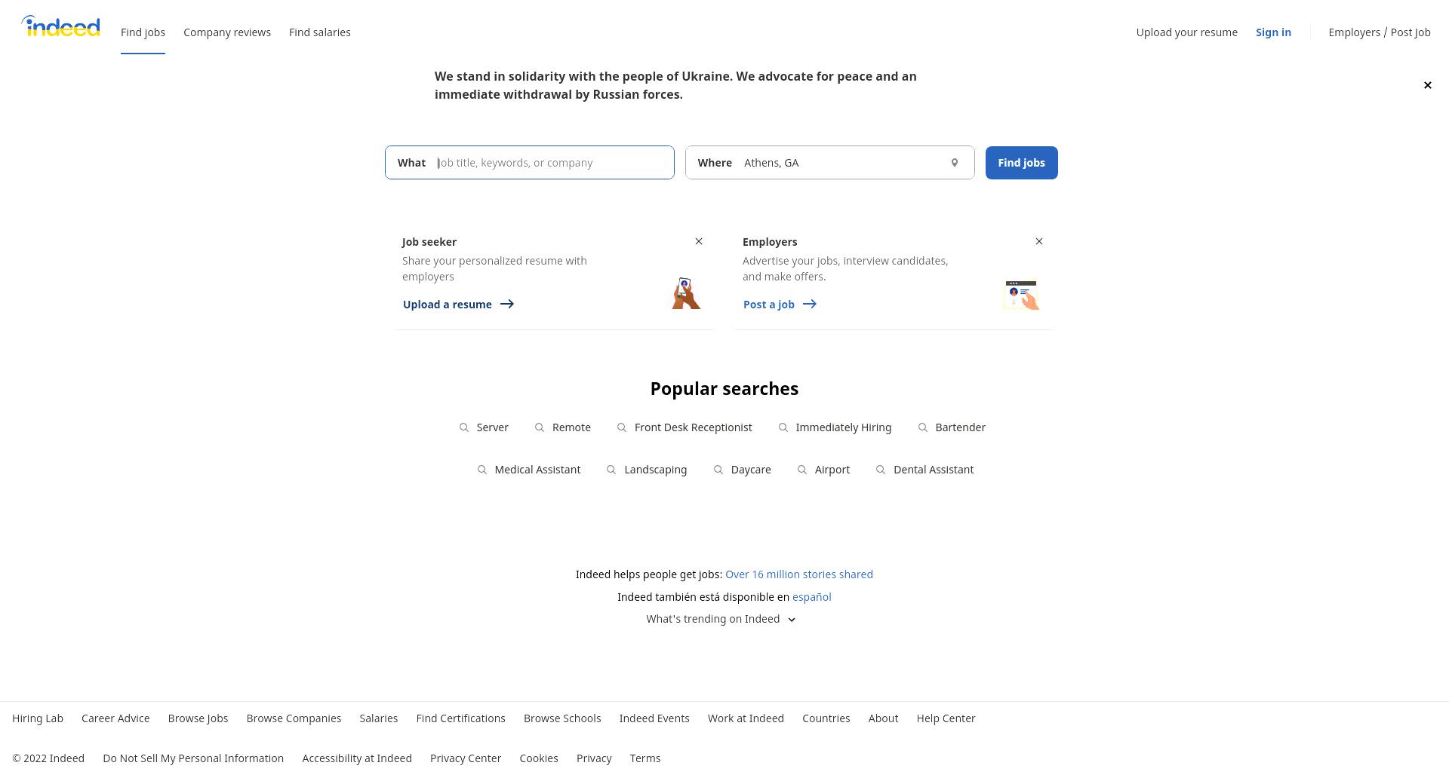Viewport: 1449px width, 784px height.
Task: Click Sign in
Action: pyautogui.click(x=1273, y=32)
